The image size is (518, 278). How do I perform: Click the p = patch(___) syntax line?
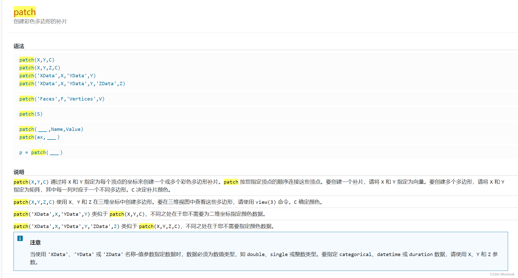click(x=41, y=153)
